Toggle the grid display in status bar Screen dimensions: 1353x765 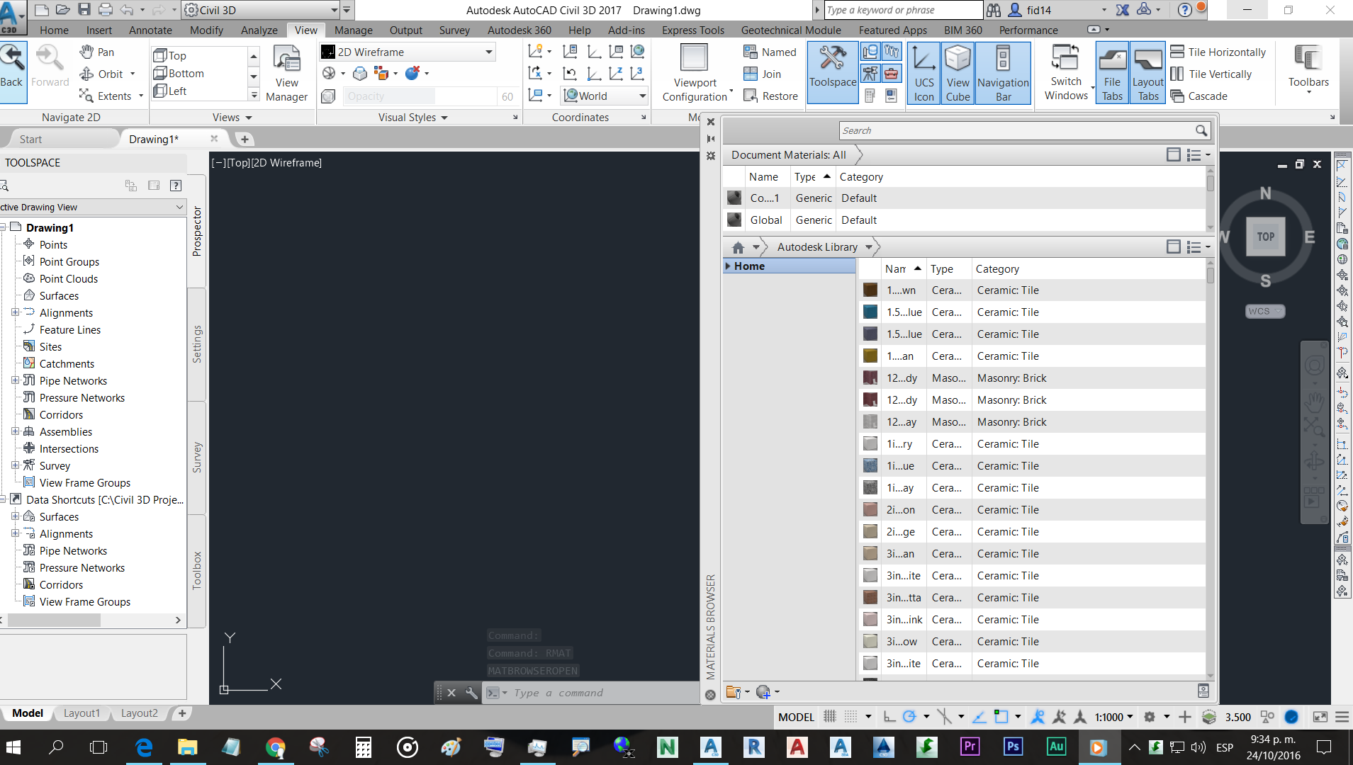tap(829, 717)
